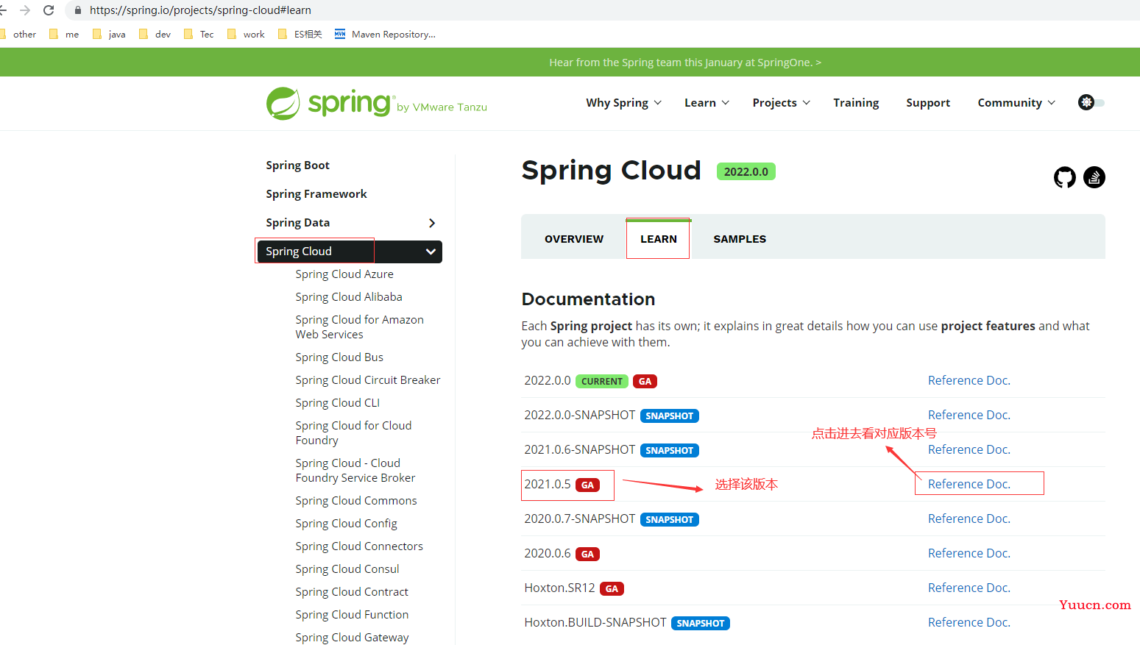Expand the Why Spring menu
Image resolution: width=1140 pixels, height=645 pixels.
point(623,103)
